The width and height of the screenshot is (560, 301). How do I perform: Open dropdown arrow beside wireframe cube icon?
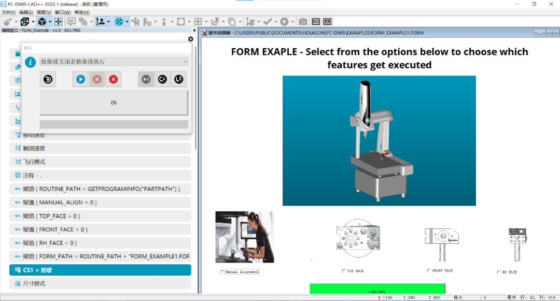coord(33,22)
